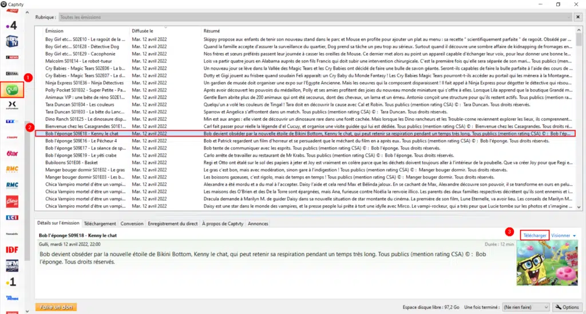Select the 6ter channel icon
The image size is (586, 314).
click(12, 153)
